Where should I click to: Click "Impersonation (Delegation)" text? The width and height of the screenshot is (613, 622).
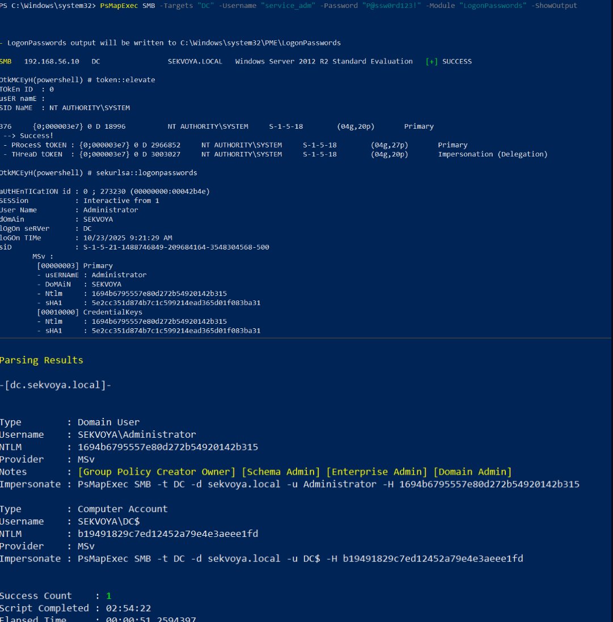493,154
